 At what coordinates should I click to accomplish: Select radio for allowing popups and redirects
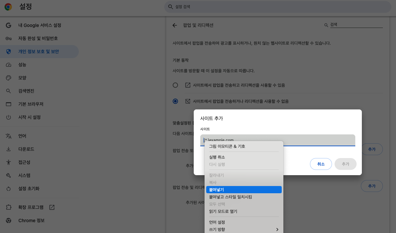pyautogui.click(x=175, y=85)
